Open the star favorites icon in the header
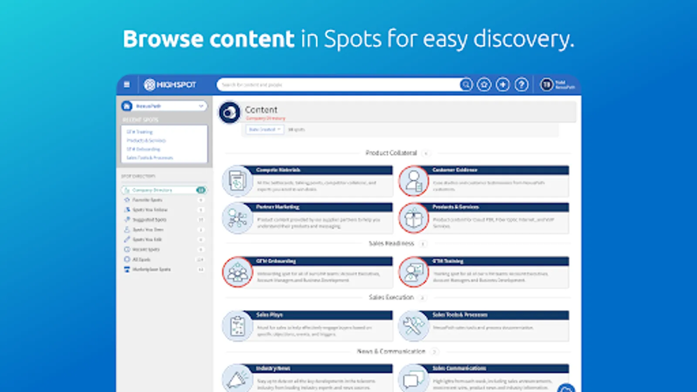 484,84
